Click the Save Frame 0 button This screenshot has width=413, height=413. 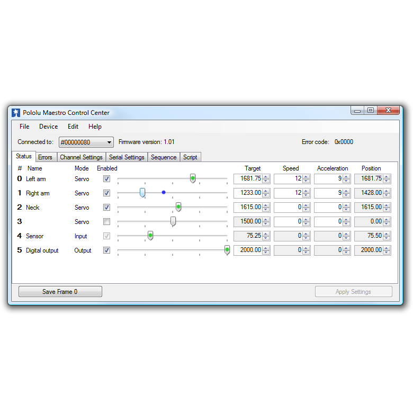pos(60,292)
